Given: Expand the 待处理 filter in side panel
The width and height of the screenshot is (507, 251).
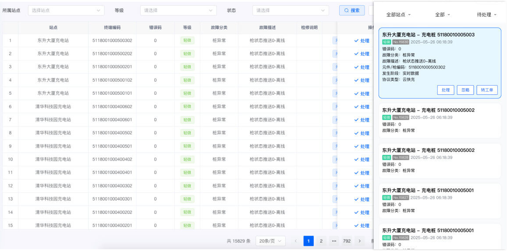Looking at the screenshot, I should tap(486, 14).
